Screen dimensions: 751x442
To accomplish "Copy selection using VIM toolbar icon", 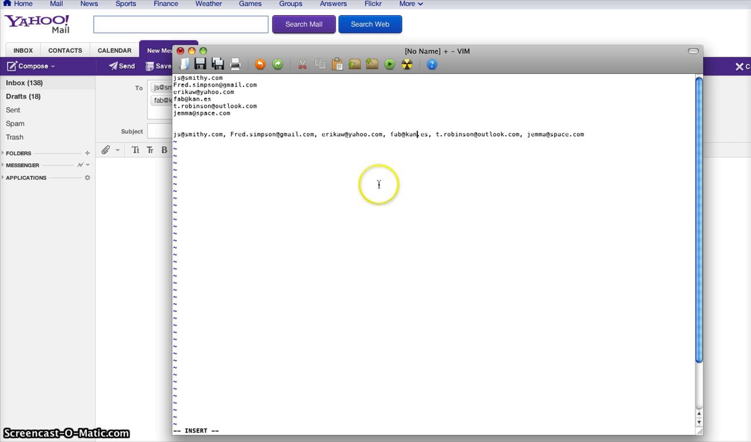I will [320, 64].
